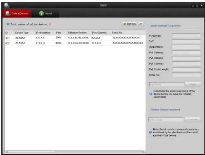The height and width of the screenshot is (155, 205).
Task: Focus the Port input field
Action: tap(186, 41)
